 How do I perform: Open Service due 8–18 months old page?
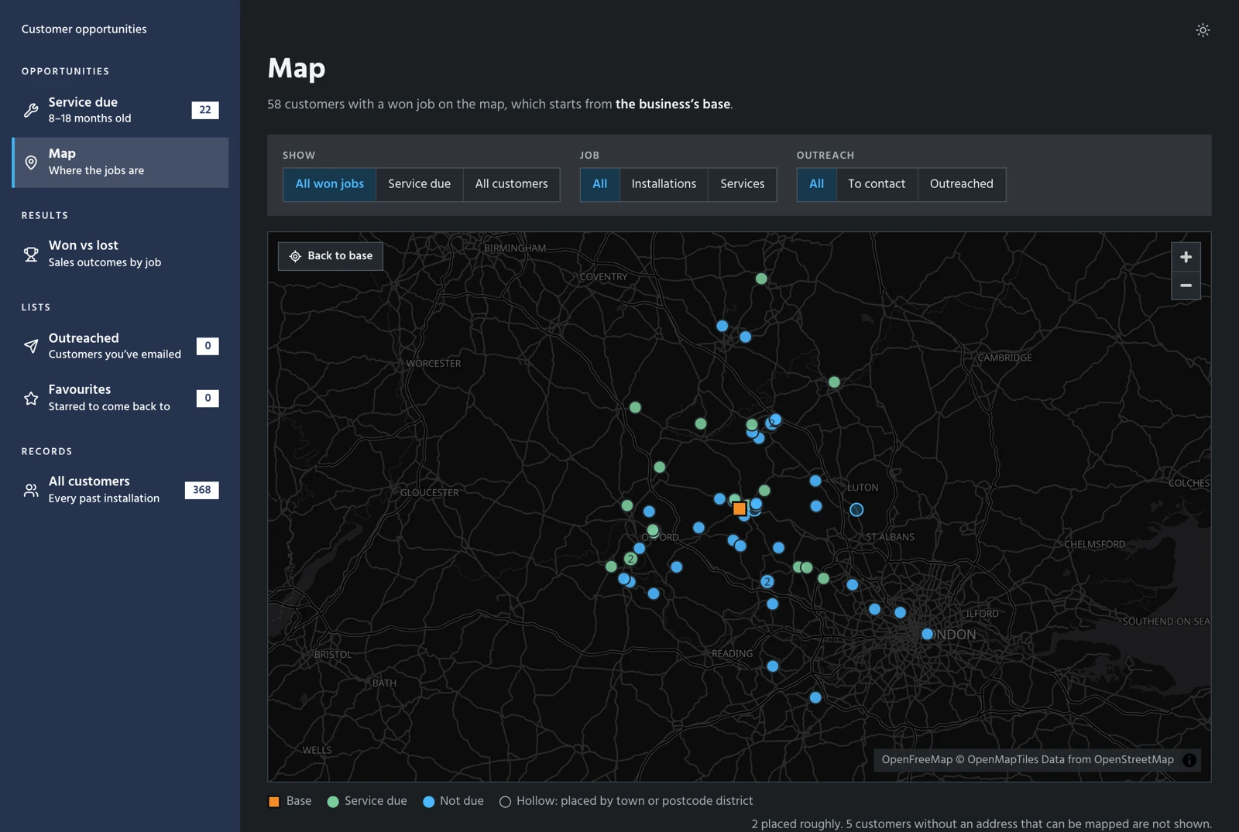120,110
